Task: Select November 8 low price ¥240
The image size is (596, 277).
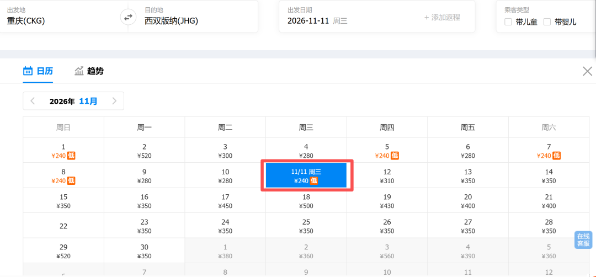Action: (63, 175)
